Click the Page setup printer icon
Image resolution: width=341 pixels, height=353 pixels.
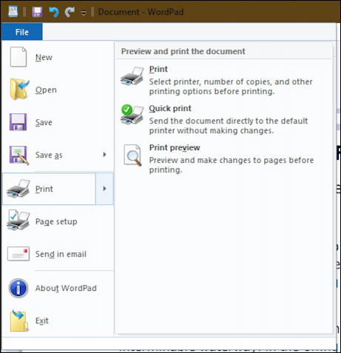click(x=18, y=221)
